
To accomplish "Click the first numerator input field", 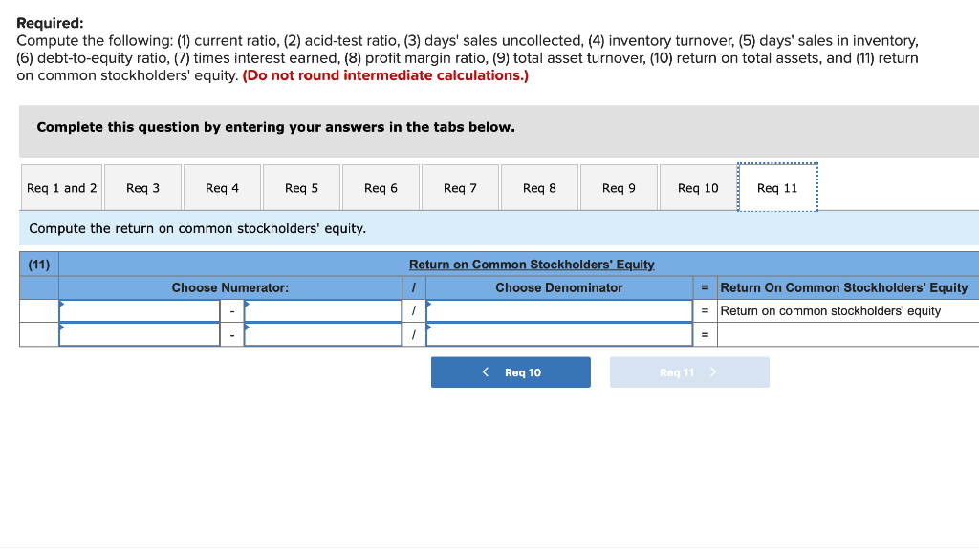I will click(x=139, y=310).
